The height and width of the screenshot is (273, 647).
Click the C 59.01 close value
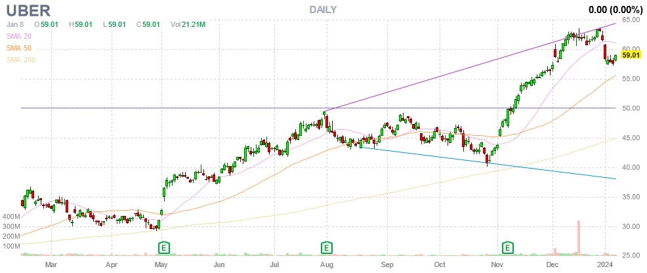148,25
